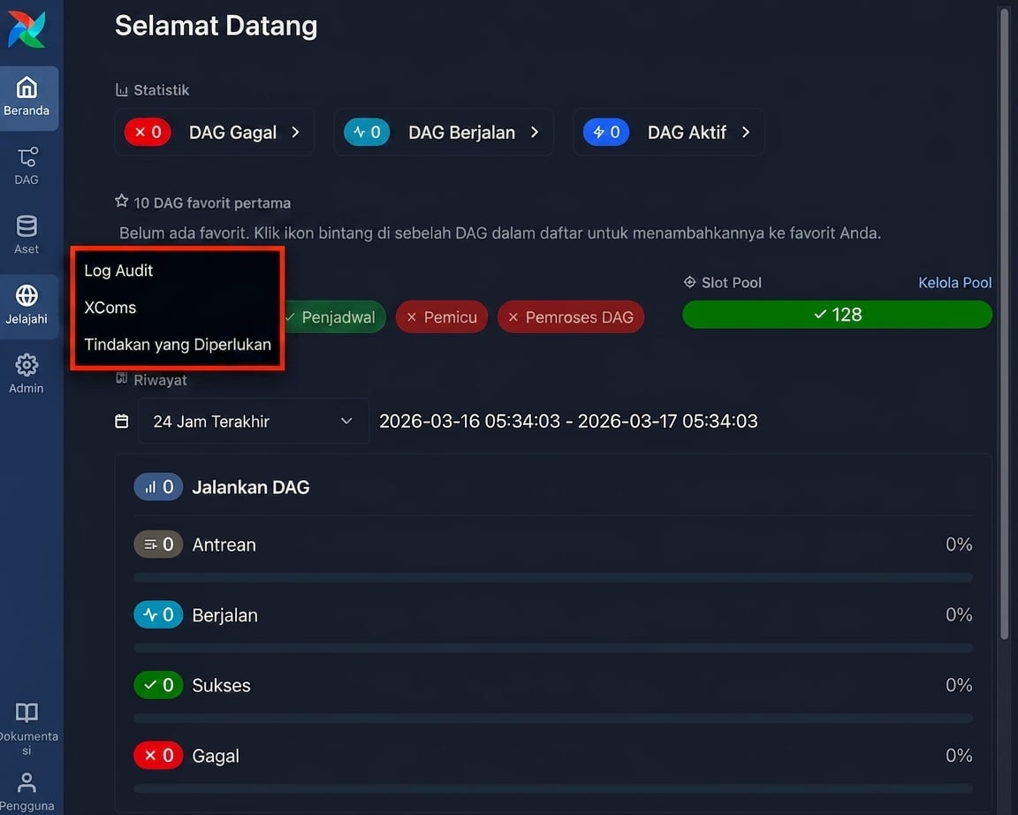Expand the DAG Aktif chevron

point(746,133)
